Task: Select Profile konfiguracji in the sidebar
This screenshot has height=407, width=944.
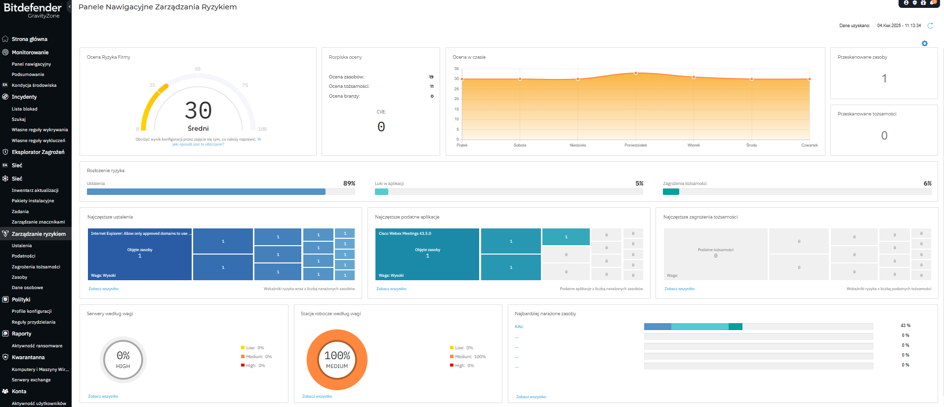Action: pyautogui.click(x=32, y=311)
